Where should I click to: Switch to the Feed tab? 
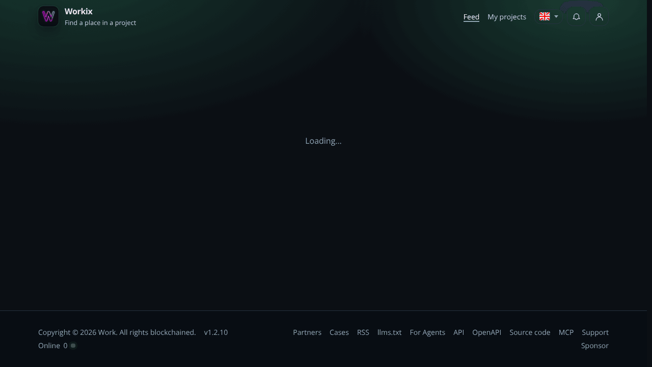(471, 17)
